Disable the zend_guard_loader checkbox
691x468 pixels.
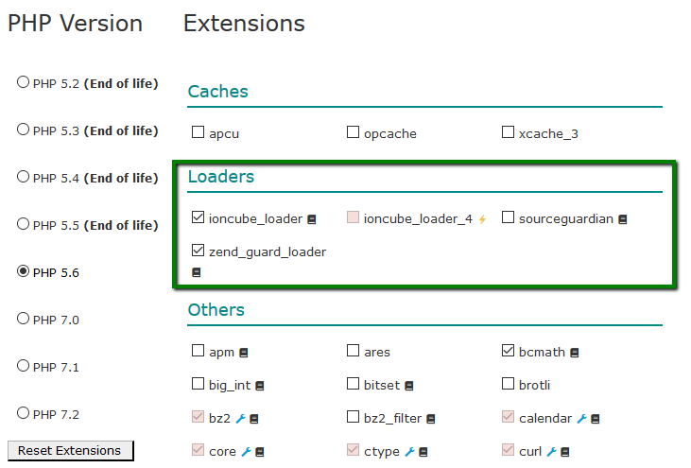199,251
